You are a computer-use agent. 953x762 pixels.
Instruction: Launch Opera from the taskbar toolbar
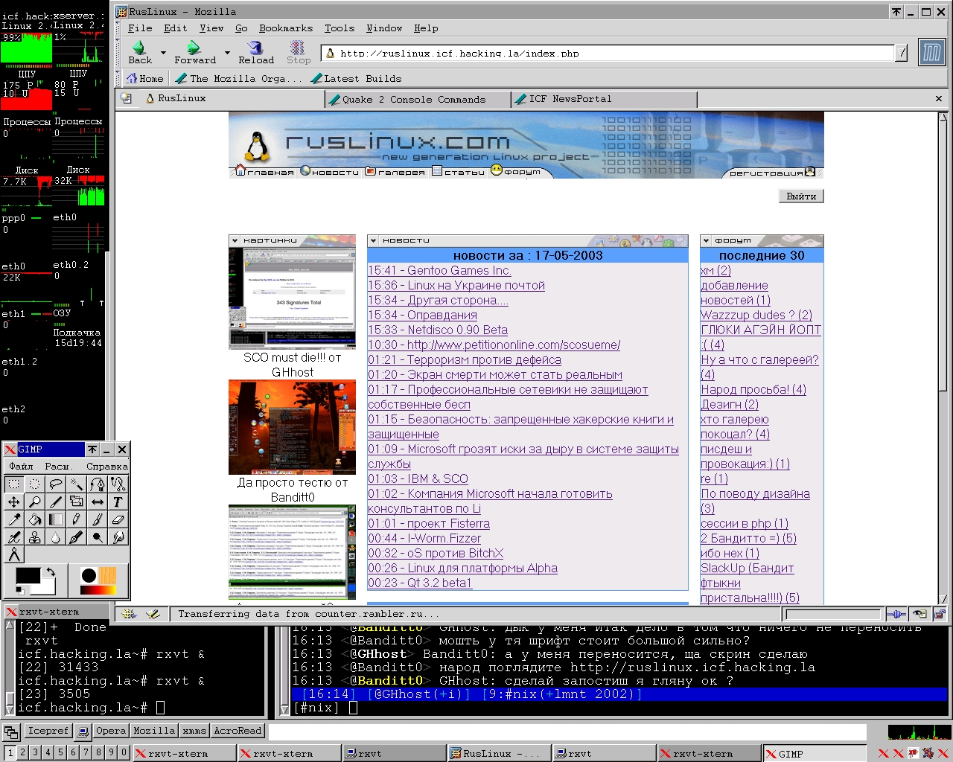(111, 731)
